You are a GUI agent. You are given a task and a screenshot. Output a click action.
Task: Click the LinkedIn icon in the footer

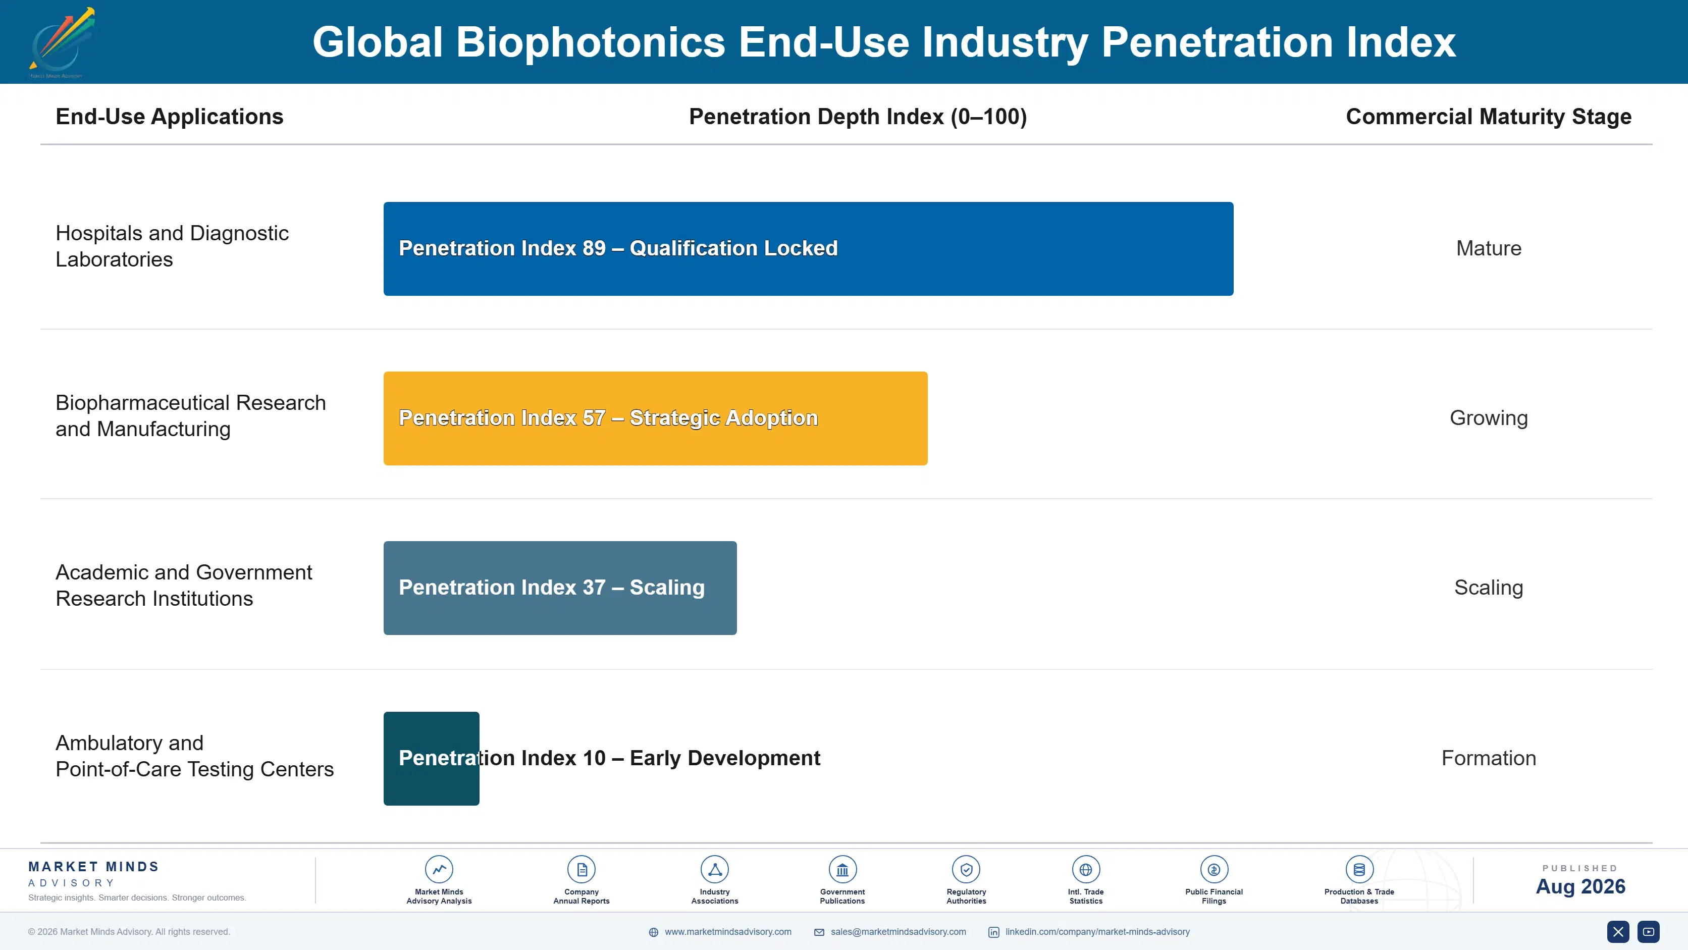click(x=994, y=932)
